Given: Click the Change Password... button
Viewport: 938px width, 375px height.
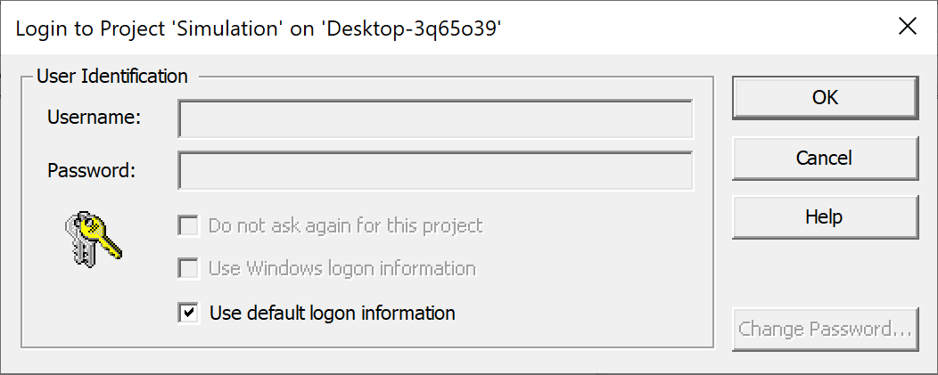Looking at the screenshot, I should click(825, 330).
